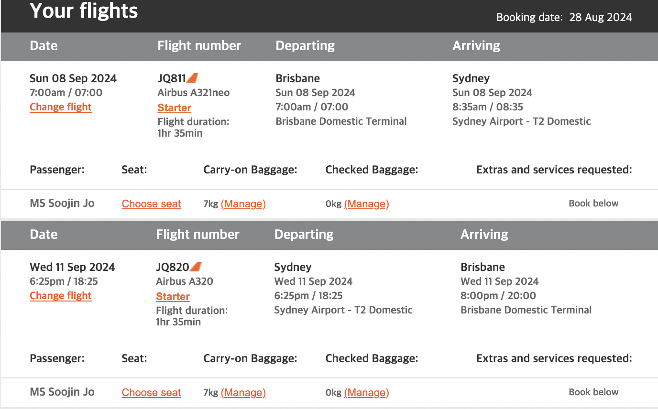Viewport: 658px width, 409px height.
Task: View Starter fare details for flight JQ811
Action: [175, 108]
